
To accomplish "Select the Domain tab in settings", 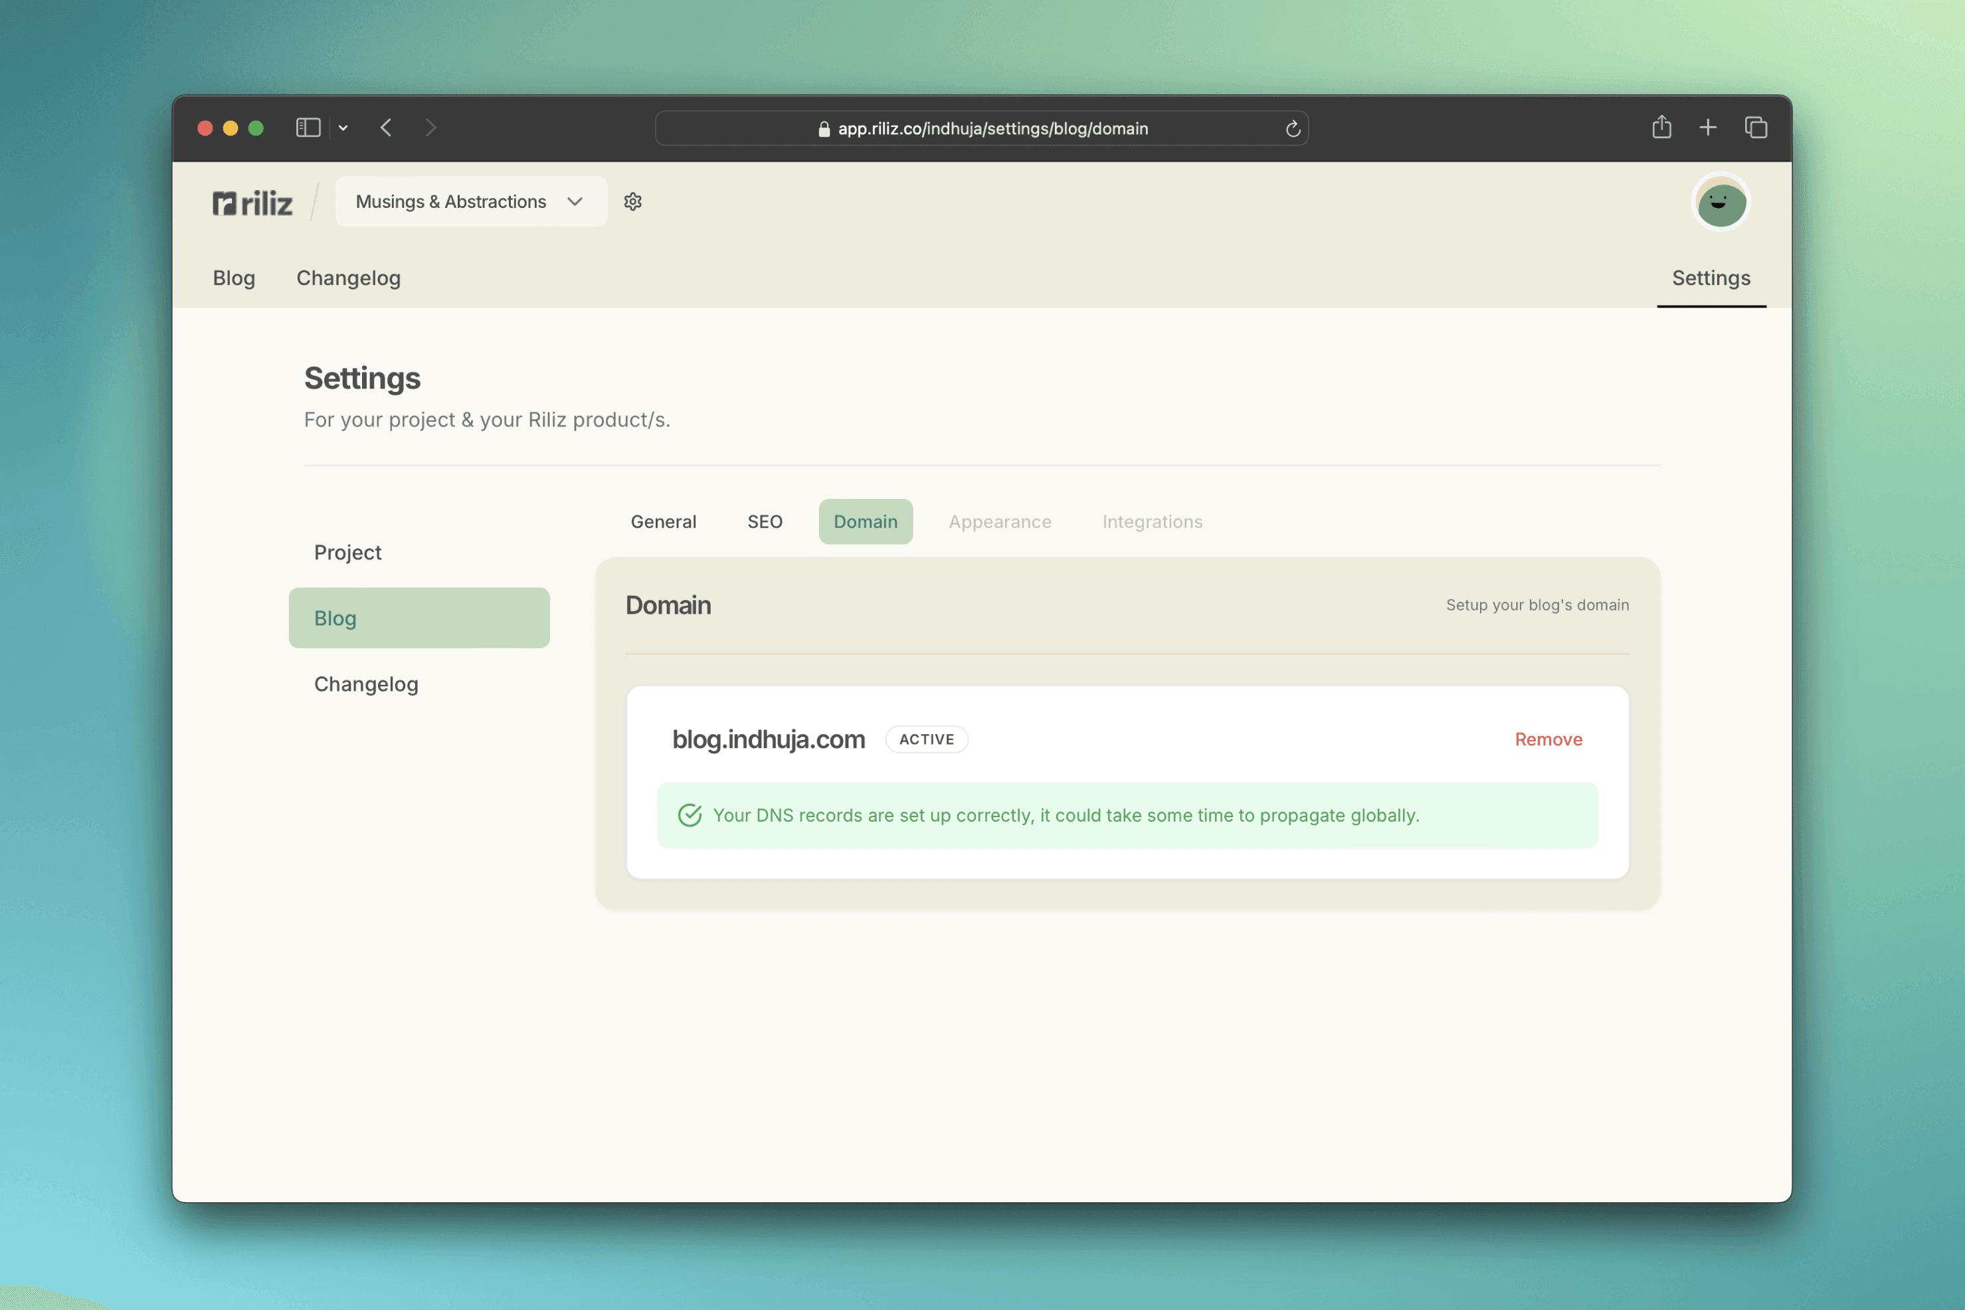I will [x=864, y=521].
